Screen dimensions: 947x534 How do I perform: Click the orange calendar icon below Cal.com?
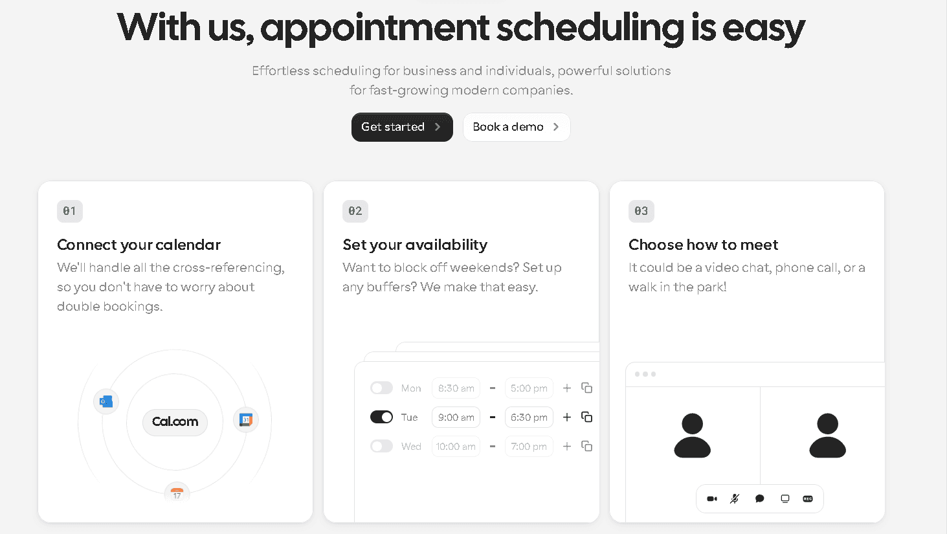176,493
